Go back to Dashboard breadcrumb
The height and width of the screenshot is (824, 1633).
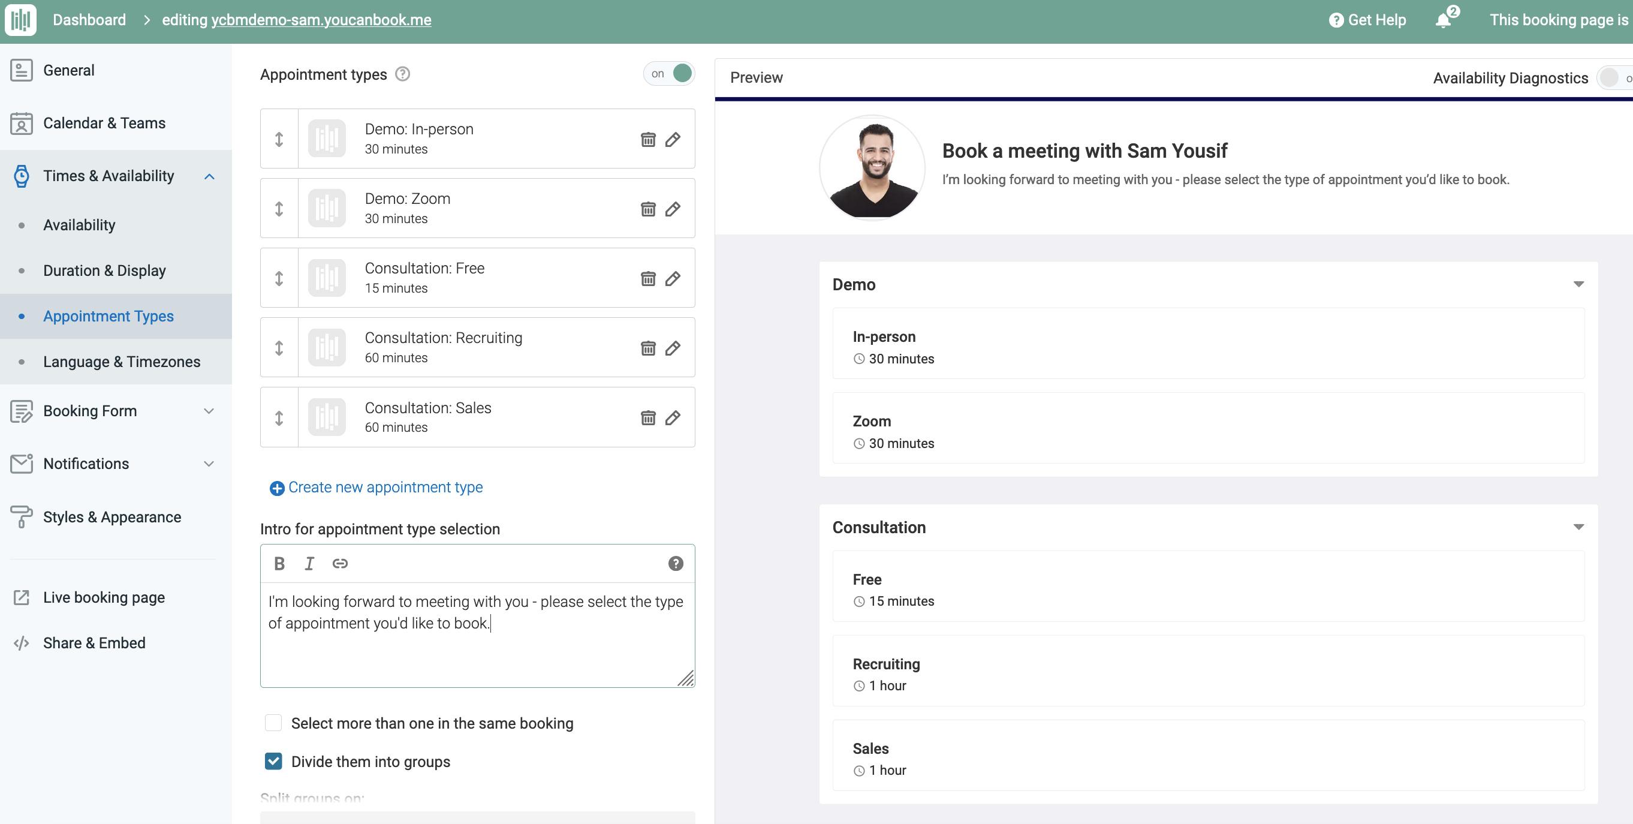pyautogui.click(x=89, y=20)
